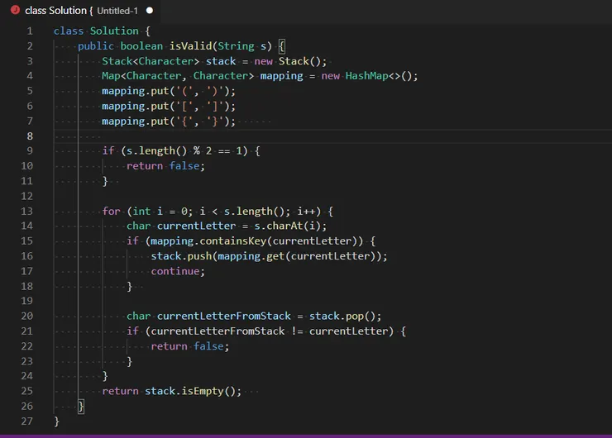Click the final closing brace on line 27

coord(56,421)
